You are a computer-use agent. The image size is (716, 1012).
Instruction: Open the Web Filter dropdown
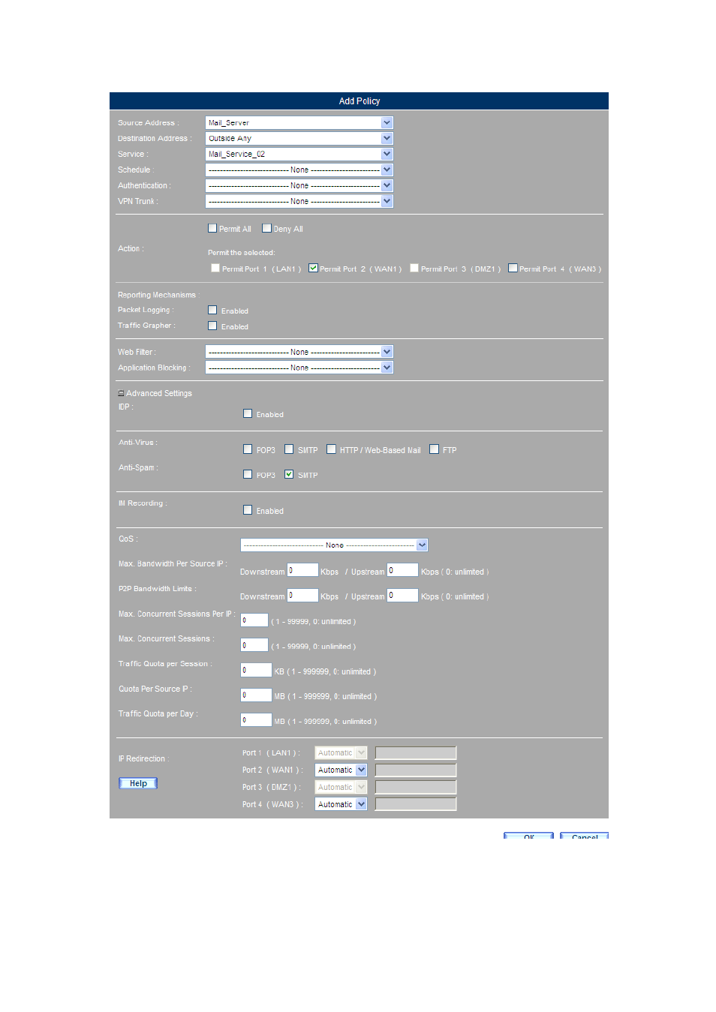coord(387,352)
